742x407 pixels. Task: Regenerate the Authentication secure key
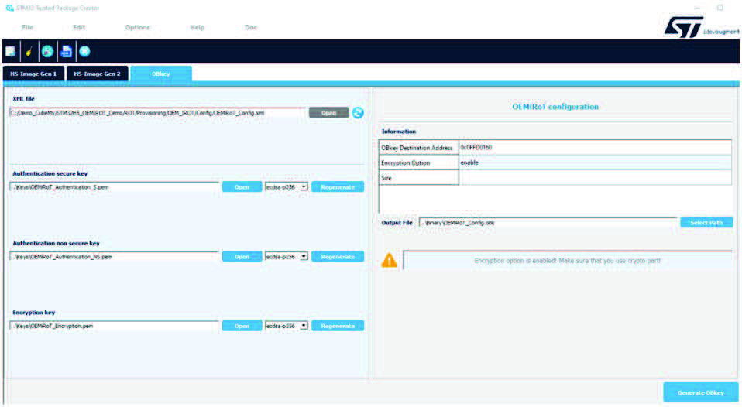pyautogui.click(x=338, y=186)
